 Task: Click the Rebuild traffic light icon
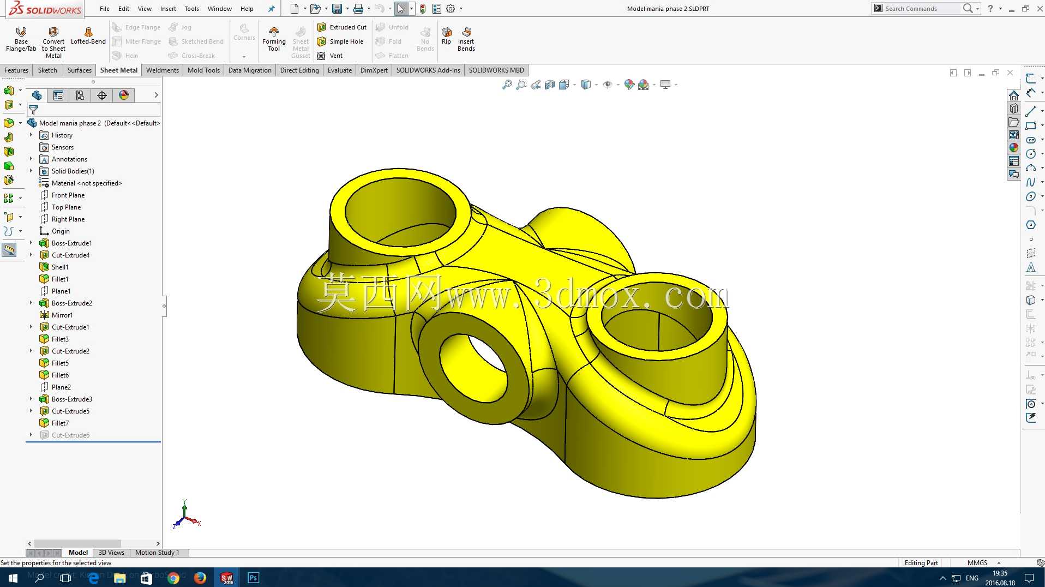[x=423, y=9]
